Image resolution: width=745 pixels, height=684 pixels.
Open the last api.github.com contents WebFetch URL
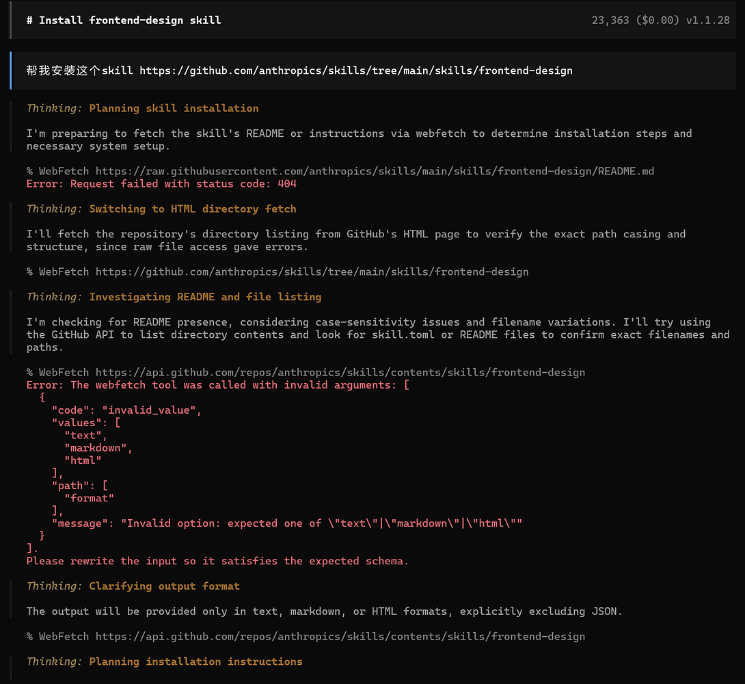tap(340, 637)
